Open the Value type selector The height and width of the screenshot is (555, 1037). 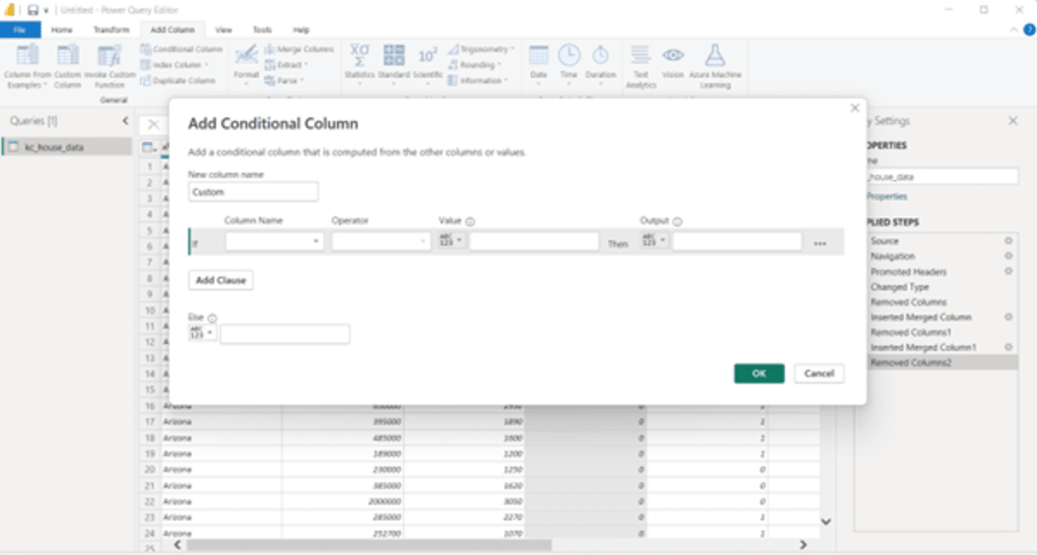tap(451, 240)
